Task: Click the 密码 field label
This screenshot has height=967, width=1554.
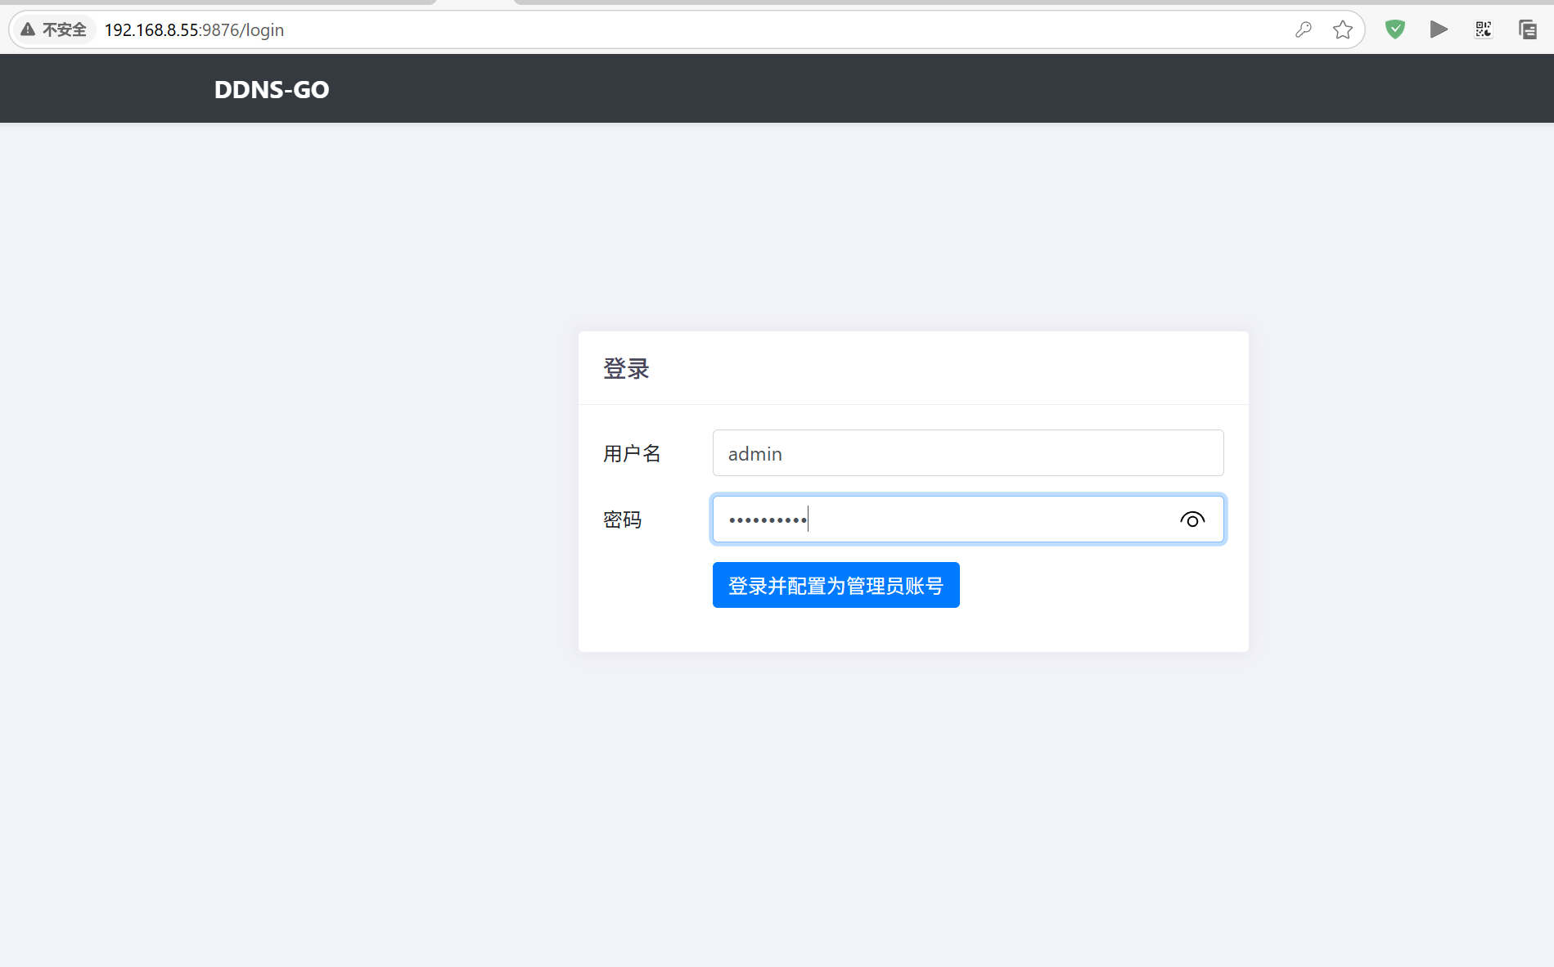Action: pos(622,519)
